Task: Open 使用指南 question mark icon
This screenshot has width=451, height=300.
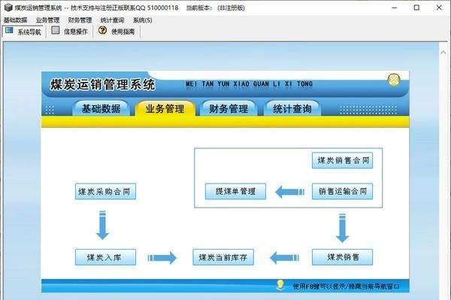Action: (102, 30)
